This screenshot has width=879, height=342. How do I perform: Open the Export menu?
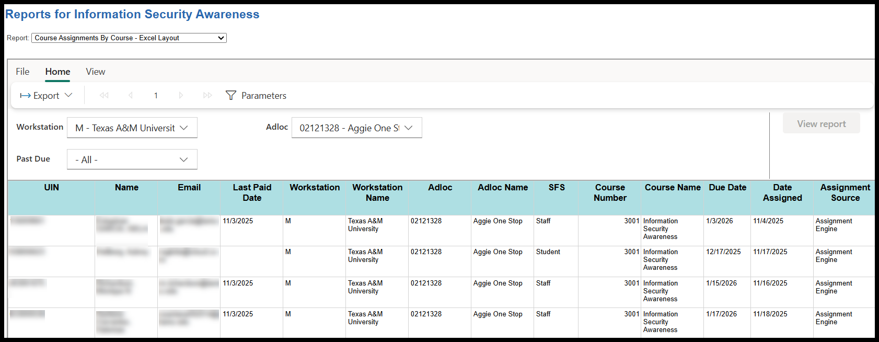click(46, 96)
